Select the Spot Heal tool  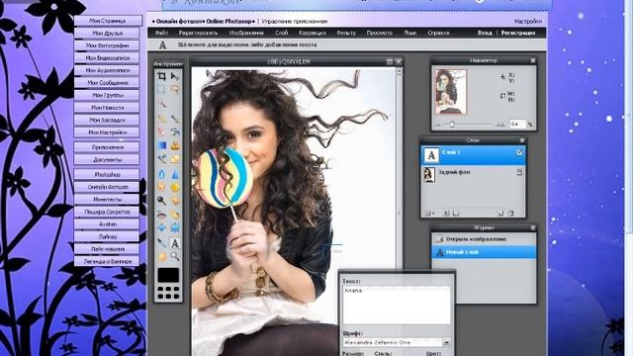pos(175,216)
